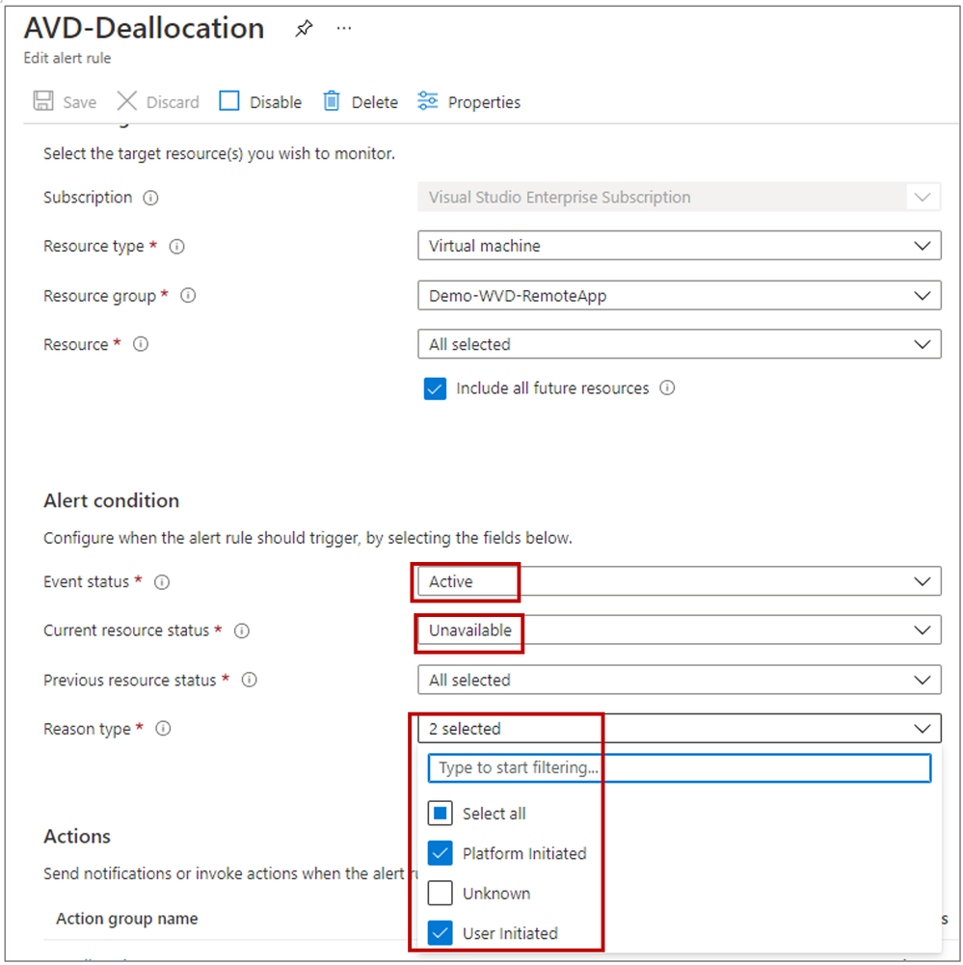Focus the Type to start filtering field

(x=680, y=768)
